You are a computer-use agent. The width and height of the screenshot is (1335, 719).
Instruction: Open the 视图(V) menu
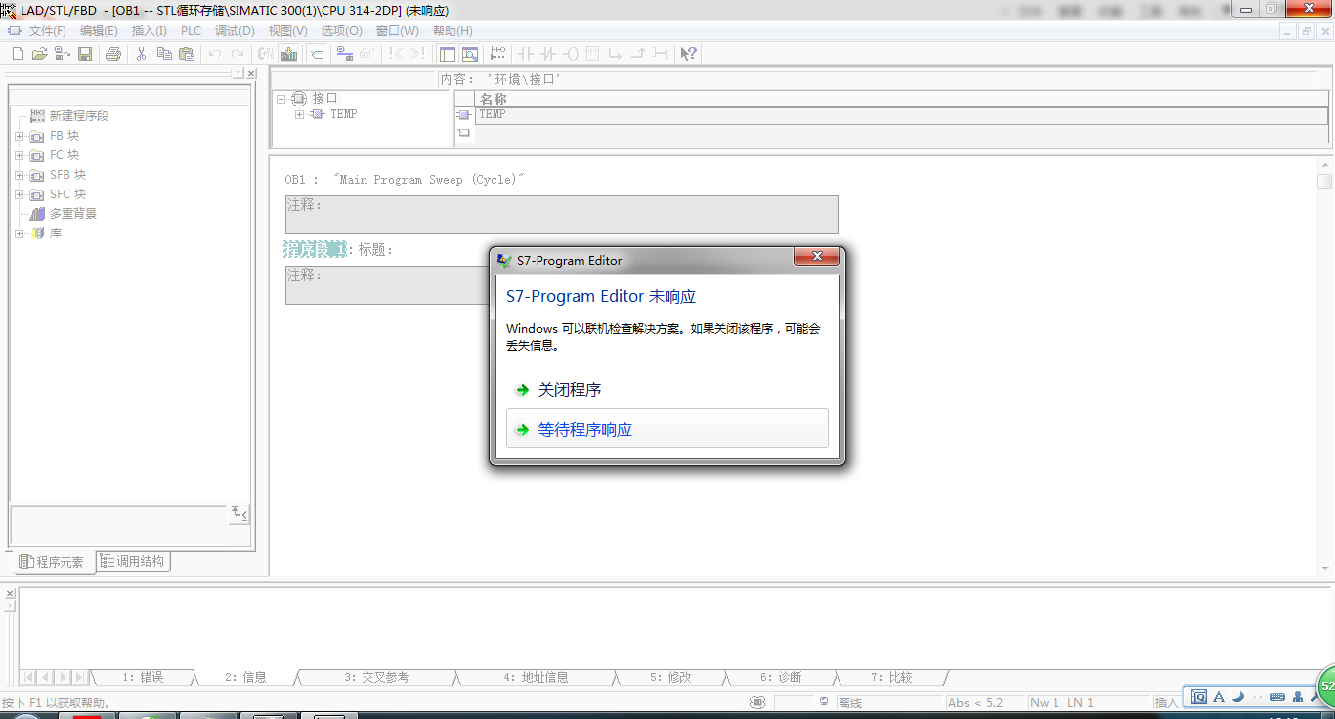coord(287,31)
